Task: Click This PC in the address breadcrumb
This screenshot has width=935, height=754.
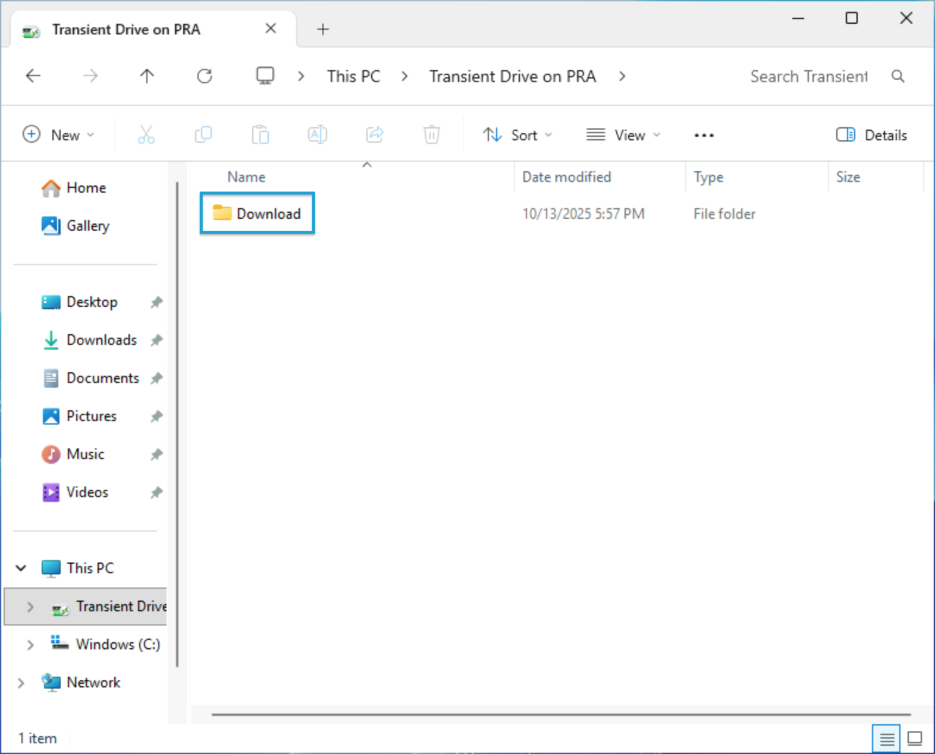Action: click(353, 76)
